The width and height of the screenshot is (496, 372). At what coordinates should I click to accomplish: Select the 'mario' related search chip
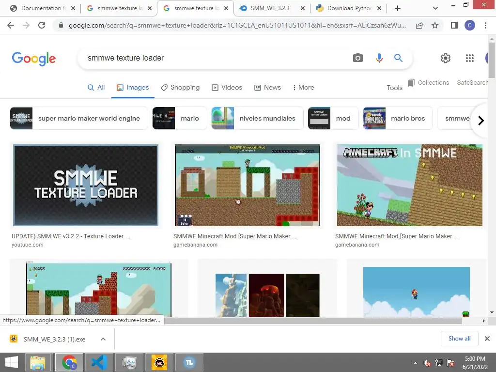coord(179,118)
